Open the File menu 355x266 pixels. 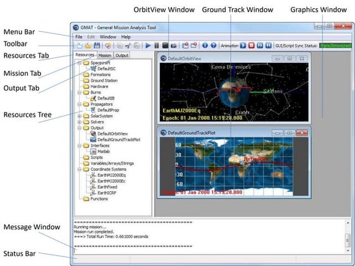(79, 37)
